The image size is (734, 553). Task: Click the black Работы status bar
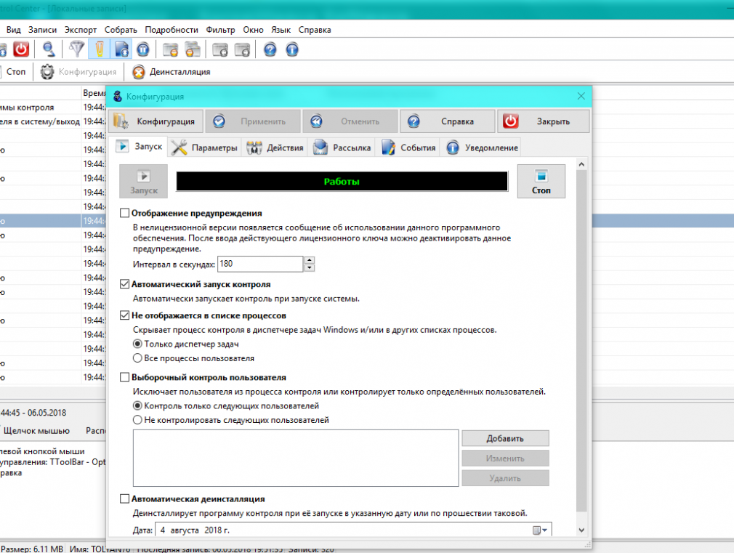coord(342,181)
